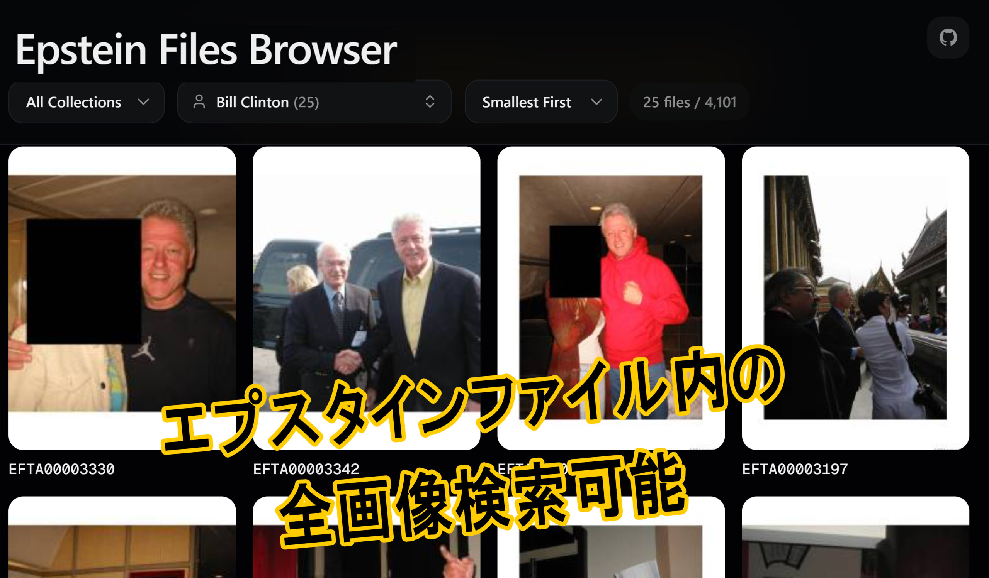Click the 25 files / 4,101 counter
This screenshot has height=578, width=989.
pyautogui.click(x=689, y=102)
